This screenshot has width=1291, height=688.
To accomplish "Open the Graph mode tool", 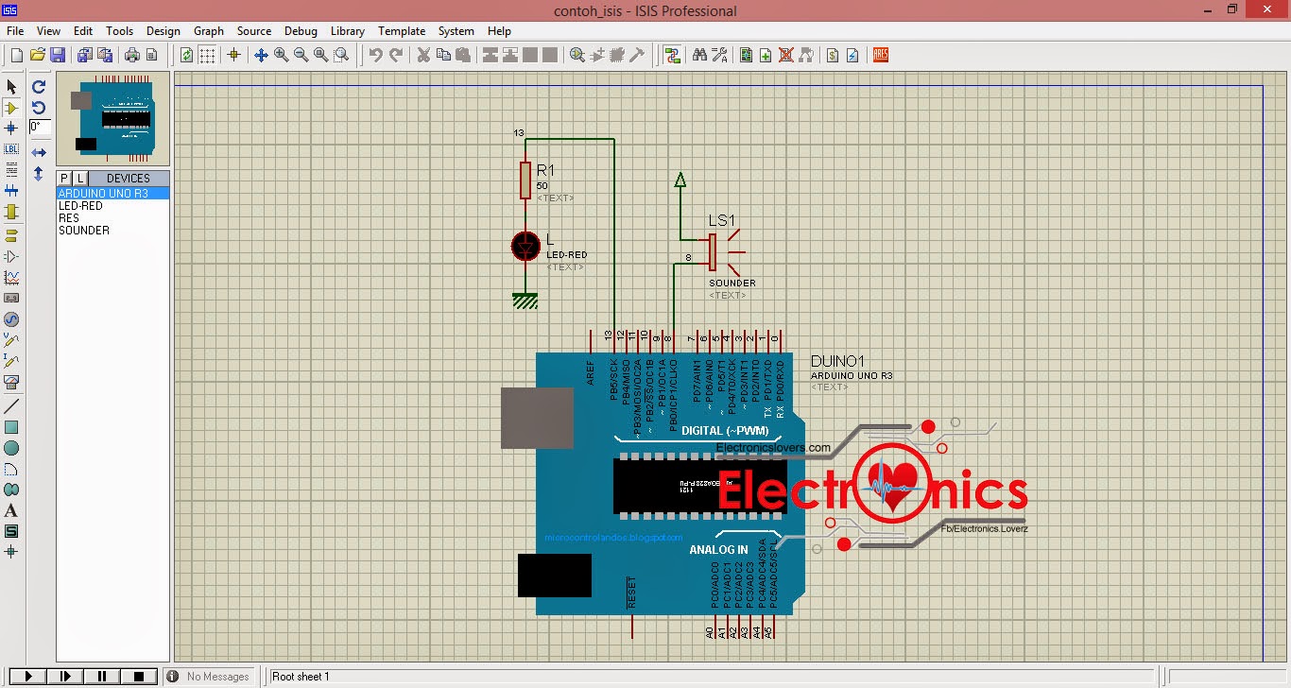I will (11, 277).
